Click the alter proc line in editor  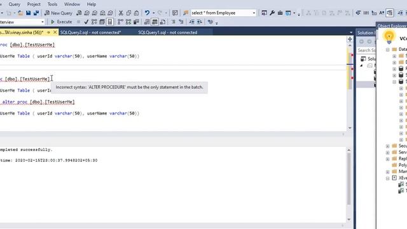point(38,102)
